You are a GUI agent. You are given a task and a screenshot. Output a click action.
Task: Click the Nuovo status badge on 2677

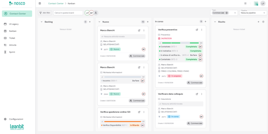[x=115, y=49]
